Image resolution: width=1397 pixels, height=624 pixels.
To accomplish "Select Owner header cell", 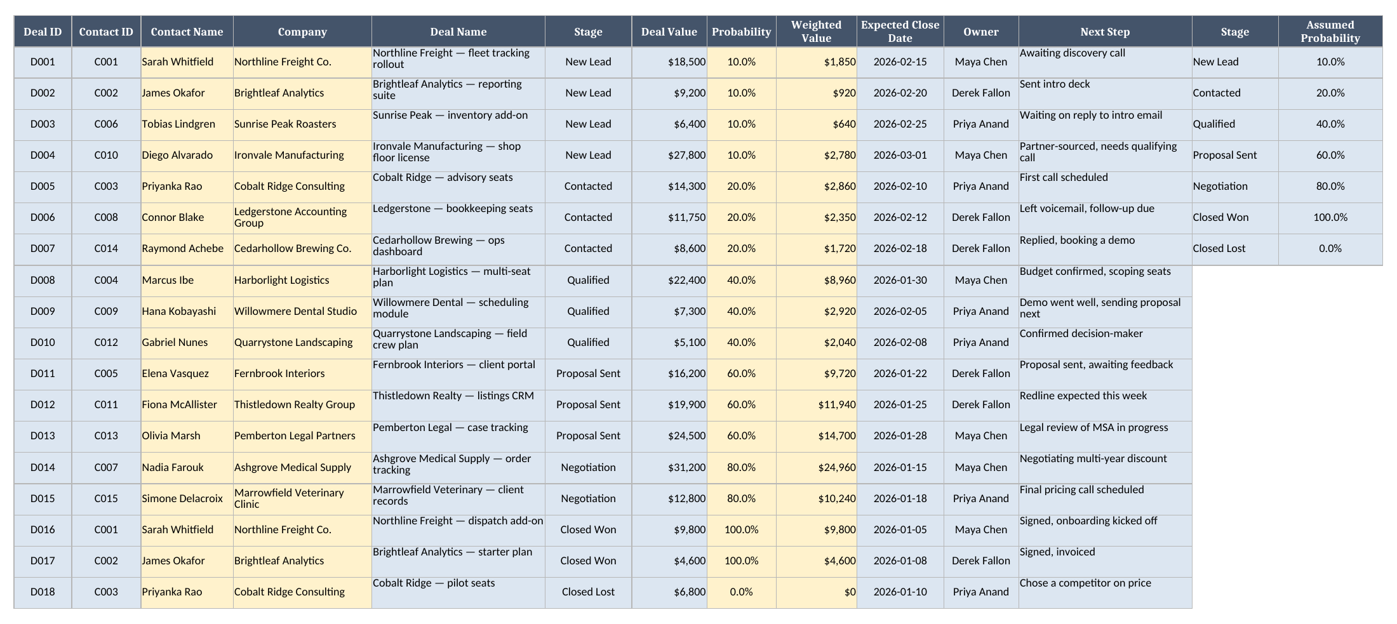I will pyautogui.click(x=980, y=31).
